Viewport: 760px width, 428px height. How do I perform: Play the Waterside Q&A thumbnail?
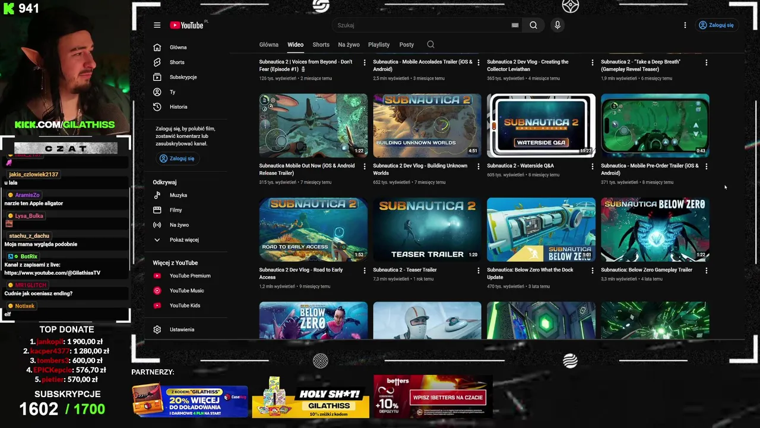(x=541, y=125)
